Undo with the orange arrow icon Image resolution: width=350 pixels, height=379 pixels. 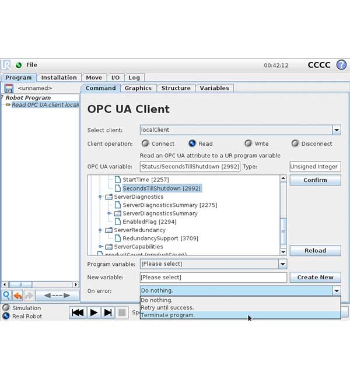click(x=18, y=296)
